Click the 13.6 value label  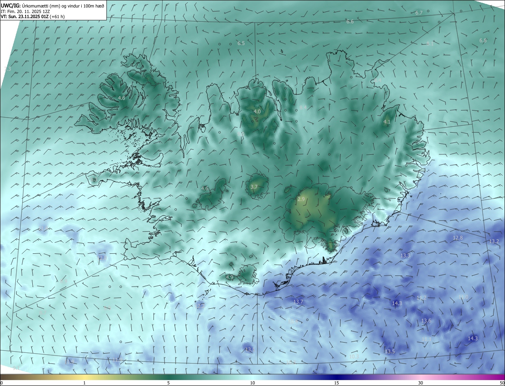click(426, 321)
